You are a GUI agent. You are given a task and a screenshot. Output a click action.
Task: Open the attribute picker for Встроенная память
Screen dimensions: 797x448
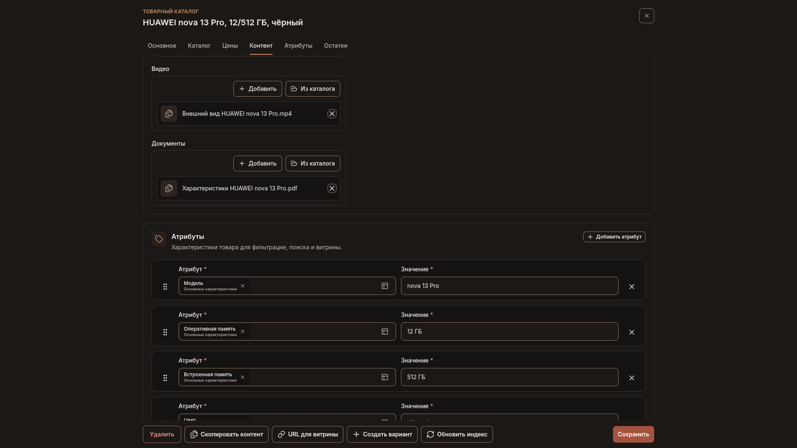pyautogui.click(x=385, y=377)
